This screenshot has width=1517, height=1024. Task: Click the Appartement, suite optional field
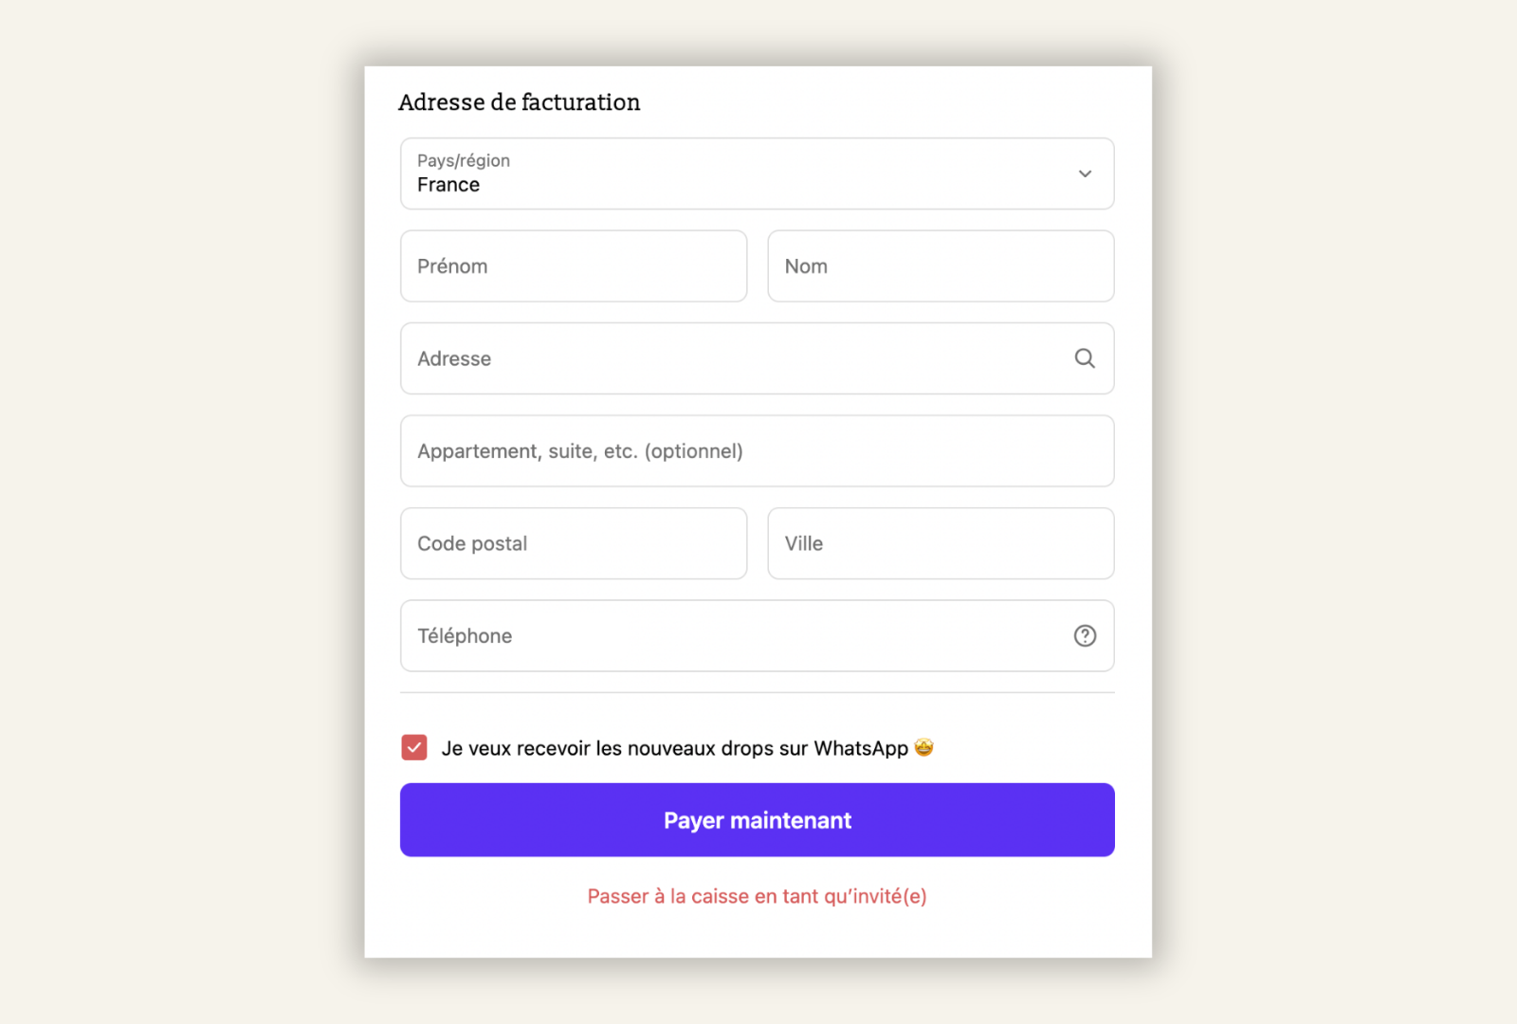(757, 451)
